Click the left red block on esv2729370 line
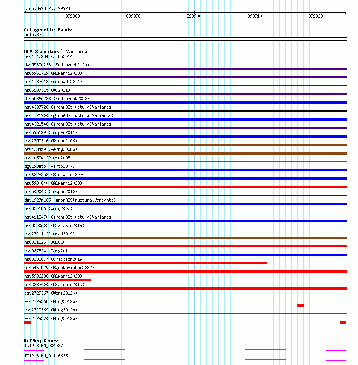The height and width of the screenshot is (365, 358). [27, 322]
